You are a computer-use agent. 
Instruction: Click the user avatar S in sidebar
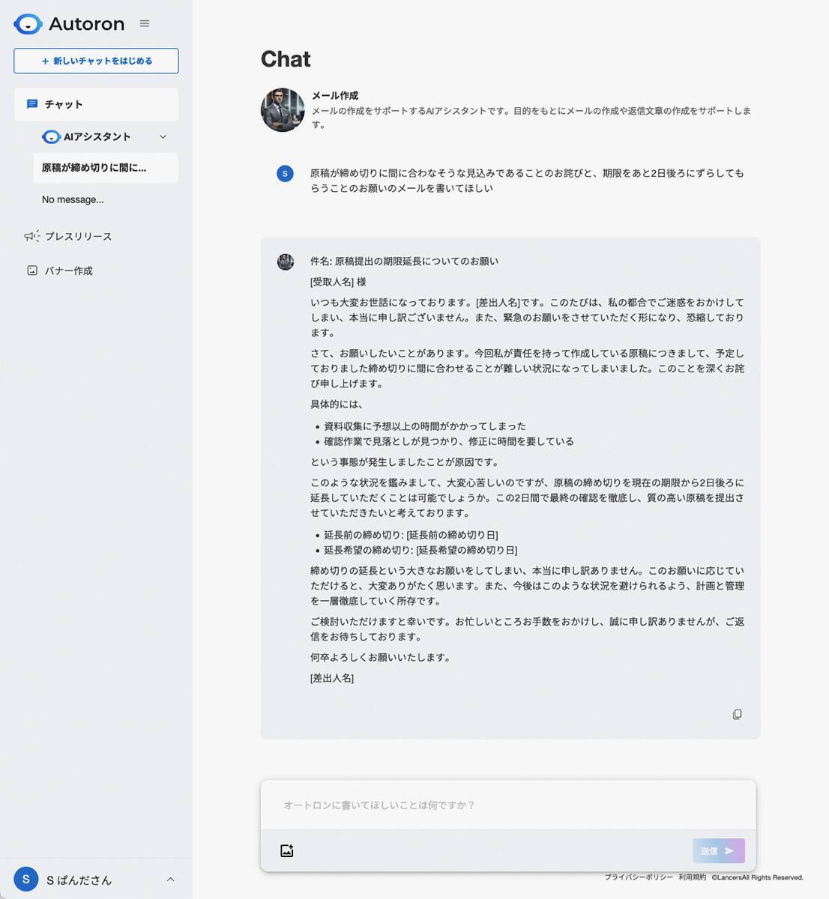tap(26, 880)
